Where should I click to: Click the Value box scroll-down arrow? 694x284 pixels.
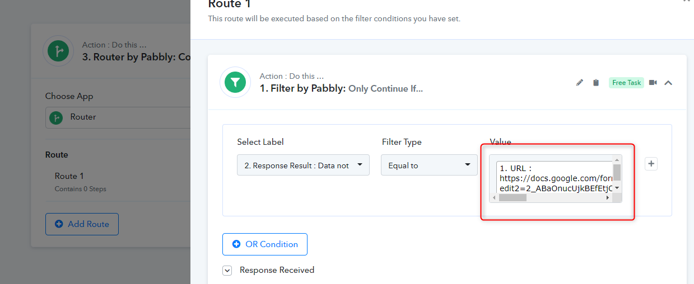click(617, 188)
